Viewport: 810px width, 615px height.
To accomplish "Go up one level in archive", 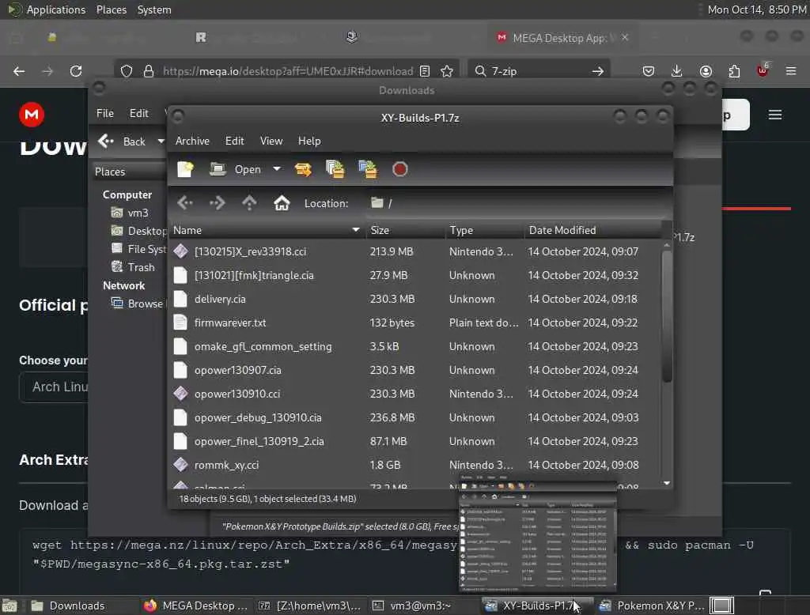I will coord(249,203).
